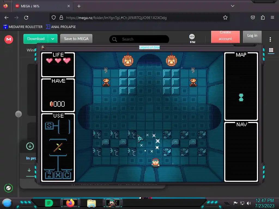Click the Legend of Zilda window title
279x209 pixels.
pos(150,47)
